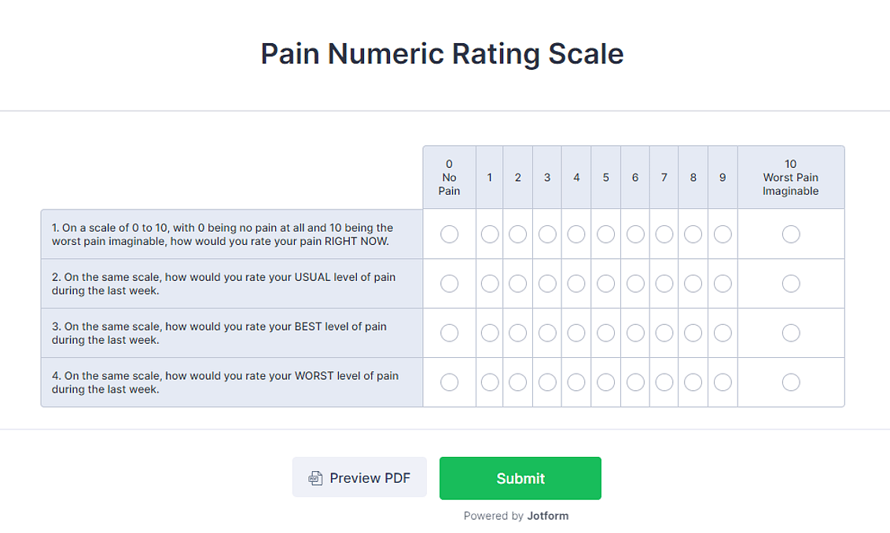The height and width of the screenshot is (533, 890).
Task: Mark USUAL pain as 10 Worst Pain Imaginable
Action: (x=790, y=283)
